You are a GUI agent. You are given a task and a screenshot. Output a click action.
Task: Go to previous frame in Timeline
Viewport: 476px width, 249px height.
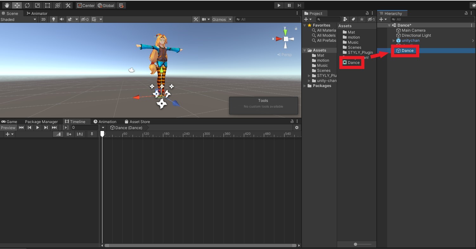(x=29, y=128)
